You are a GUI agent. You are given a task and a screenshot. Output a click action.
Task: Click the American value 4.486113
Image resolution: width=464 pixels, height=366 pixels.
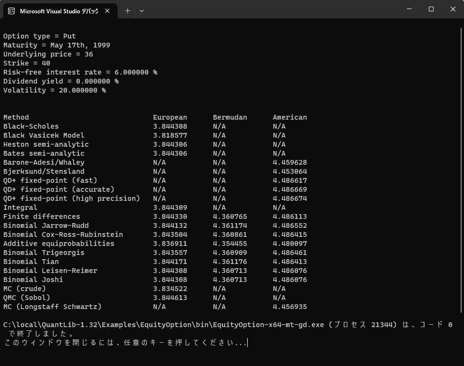(x=290, y=216)
